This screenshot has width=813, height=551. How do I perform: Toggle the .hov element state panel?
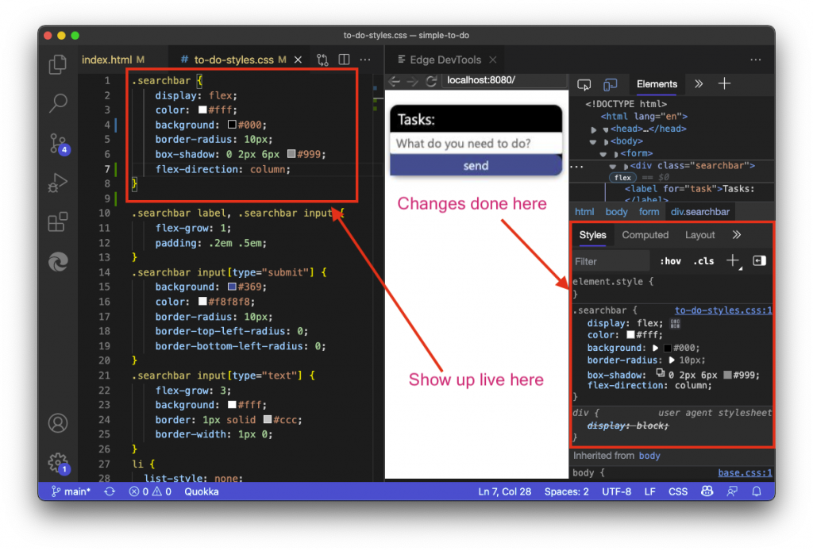click(670, 261)
